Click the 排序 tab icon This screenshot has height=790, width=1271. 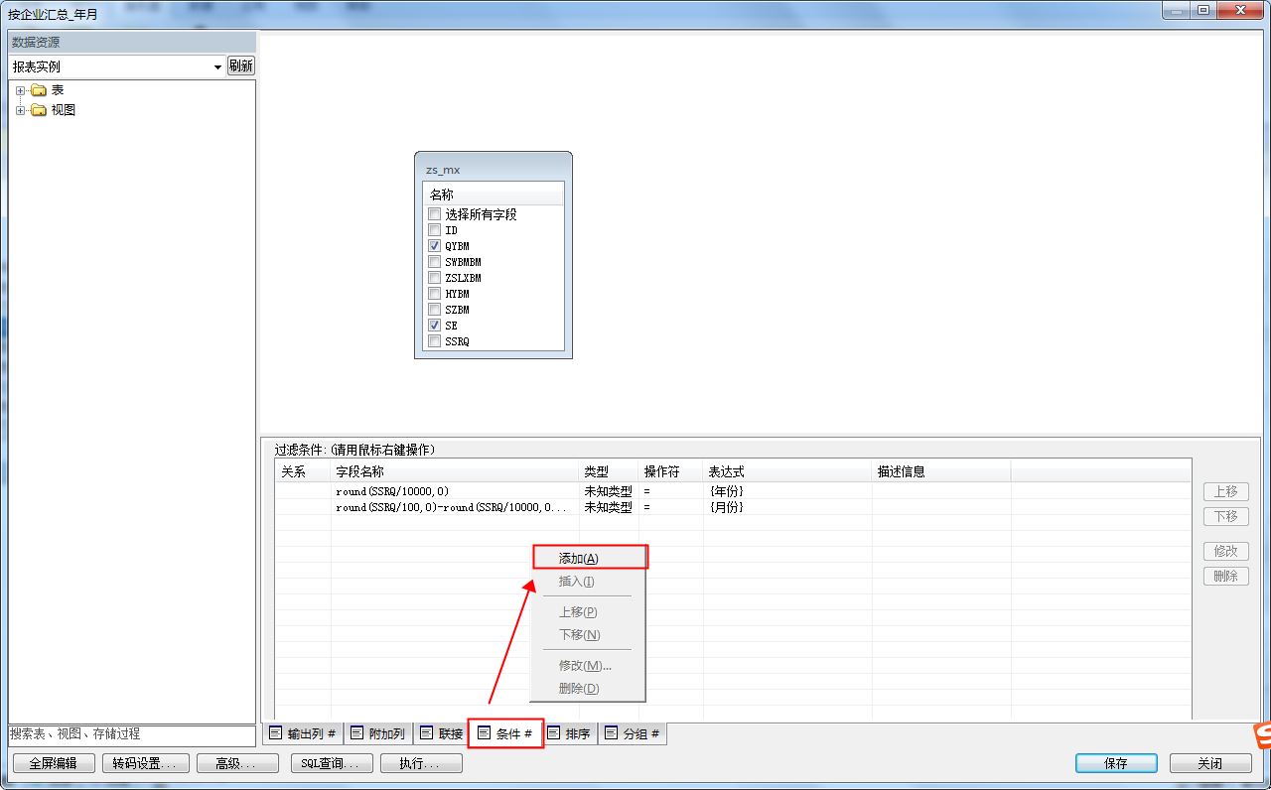click(x=554, y=733)
